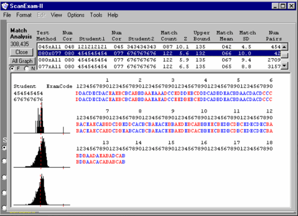Screen dimensions: 298x216
Task: Maximize the ScanExam-II window
Action: pos(282,6)
